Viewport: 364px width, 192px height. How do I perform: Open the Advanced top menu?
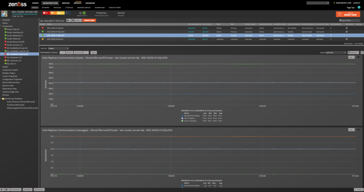click(90, 3)
